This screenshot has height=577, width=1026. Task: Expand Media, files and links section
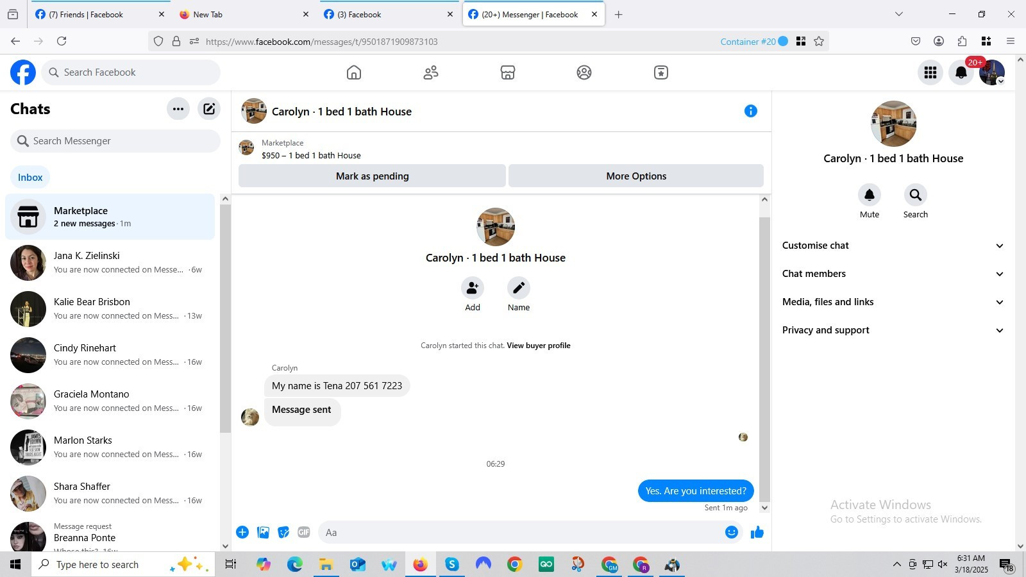pos(893,302)
